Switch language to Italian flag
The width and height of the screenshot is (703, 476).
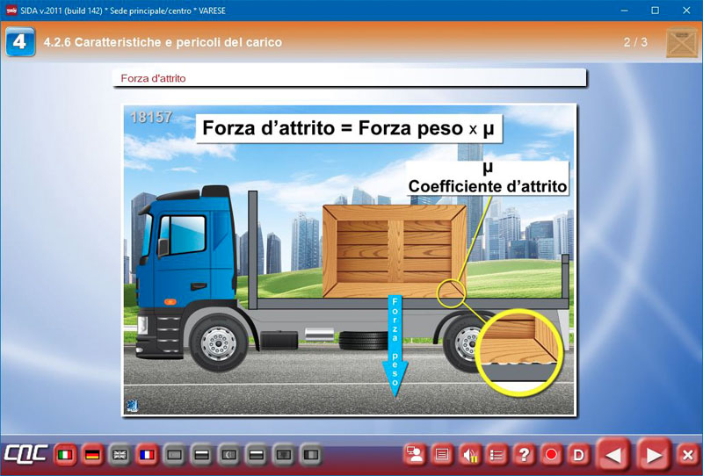[x=64, y=455]
